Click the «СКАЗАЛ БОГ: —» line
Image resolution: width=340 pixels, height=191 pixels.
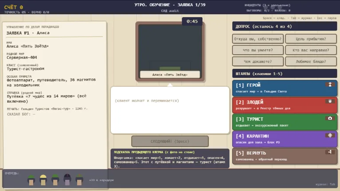[21, 114]
